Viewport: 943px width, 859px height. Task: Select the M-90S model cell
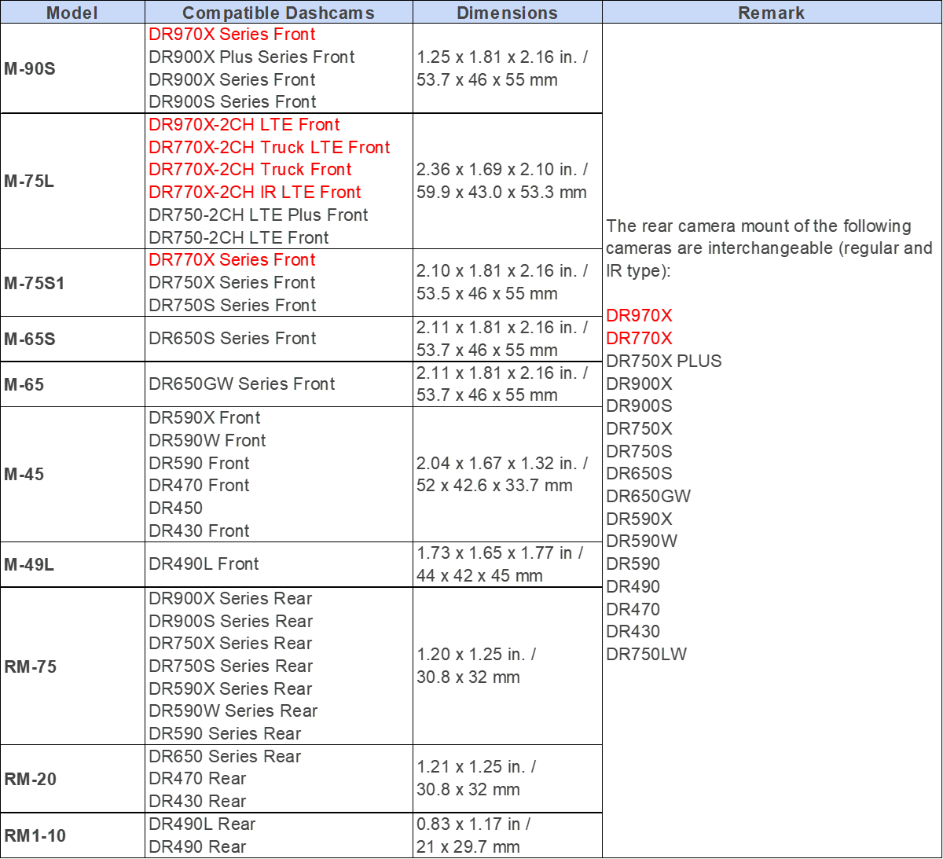point(72,68)
